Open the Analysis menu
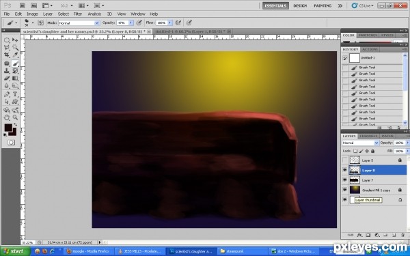Viewport: 410px width, 256px height. tap(94, 14)
